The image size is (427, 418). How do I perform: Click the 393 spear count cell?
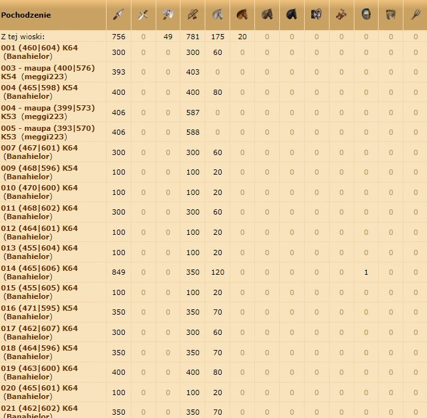tap(118, 72)
